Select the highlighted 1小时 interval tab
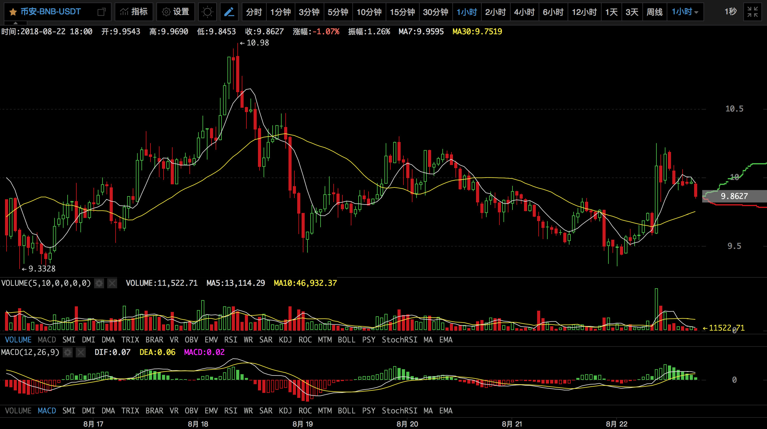This screenshot has width=767, height=429. pos(467,12)
